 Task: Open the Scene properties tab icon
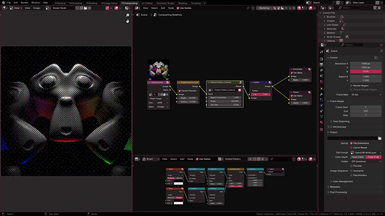pos(321,76)
